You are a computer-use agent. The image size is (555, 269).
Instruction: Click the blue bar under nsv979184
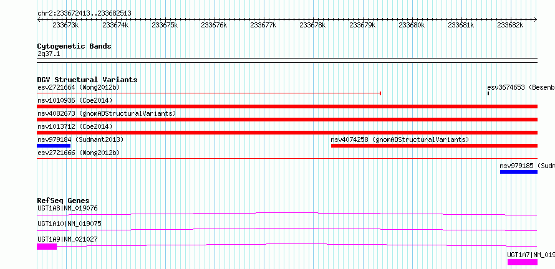[54, 146]
